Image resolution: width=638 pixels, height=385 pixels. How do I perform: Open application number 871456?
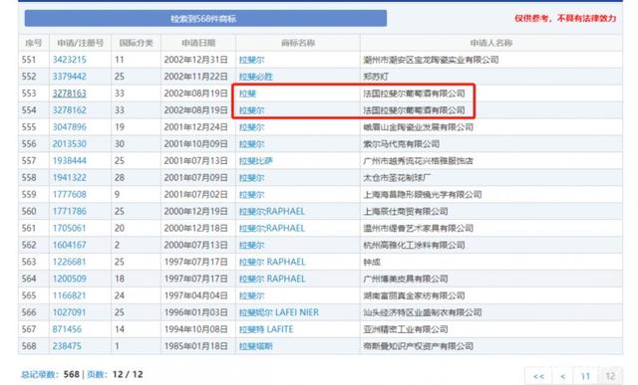coord(67,329)
